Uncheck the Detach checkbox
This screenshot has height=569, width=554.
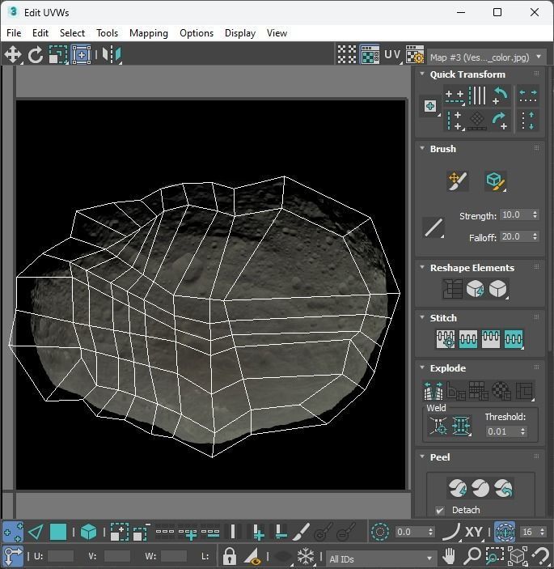coord(440,510)
